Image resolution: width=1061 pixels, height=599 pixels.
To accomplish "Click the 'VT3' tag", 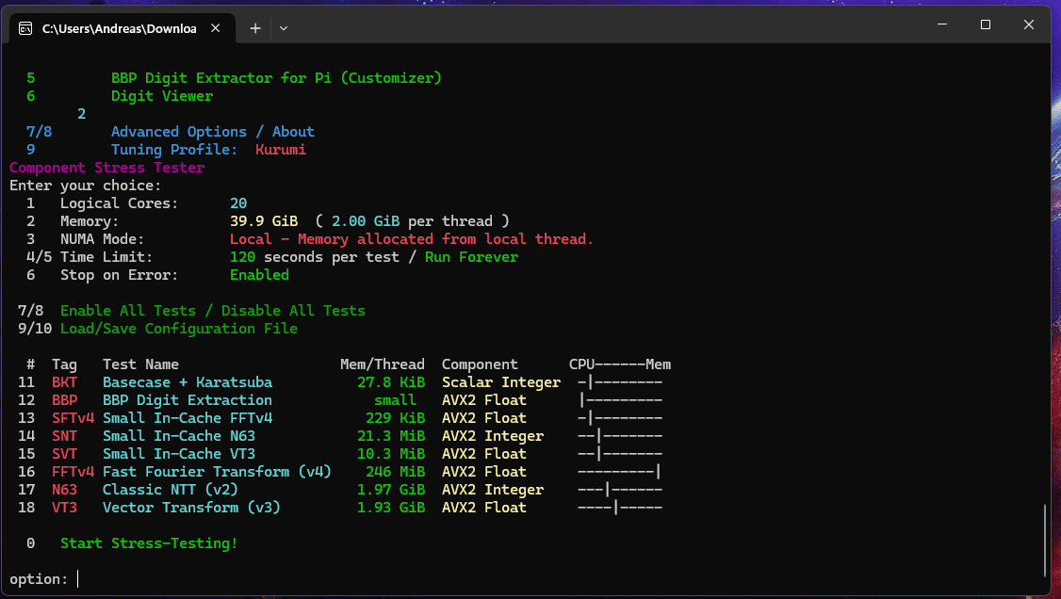I will (x=64, y=508).
